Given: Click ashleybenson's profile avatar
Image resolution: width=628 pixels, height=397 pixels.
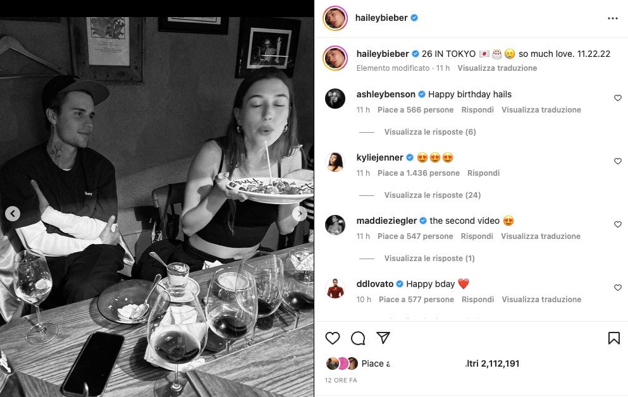Looking at the screenshot, I should (335, 99).
